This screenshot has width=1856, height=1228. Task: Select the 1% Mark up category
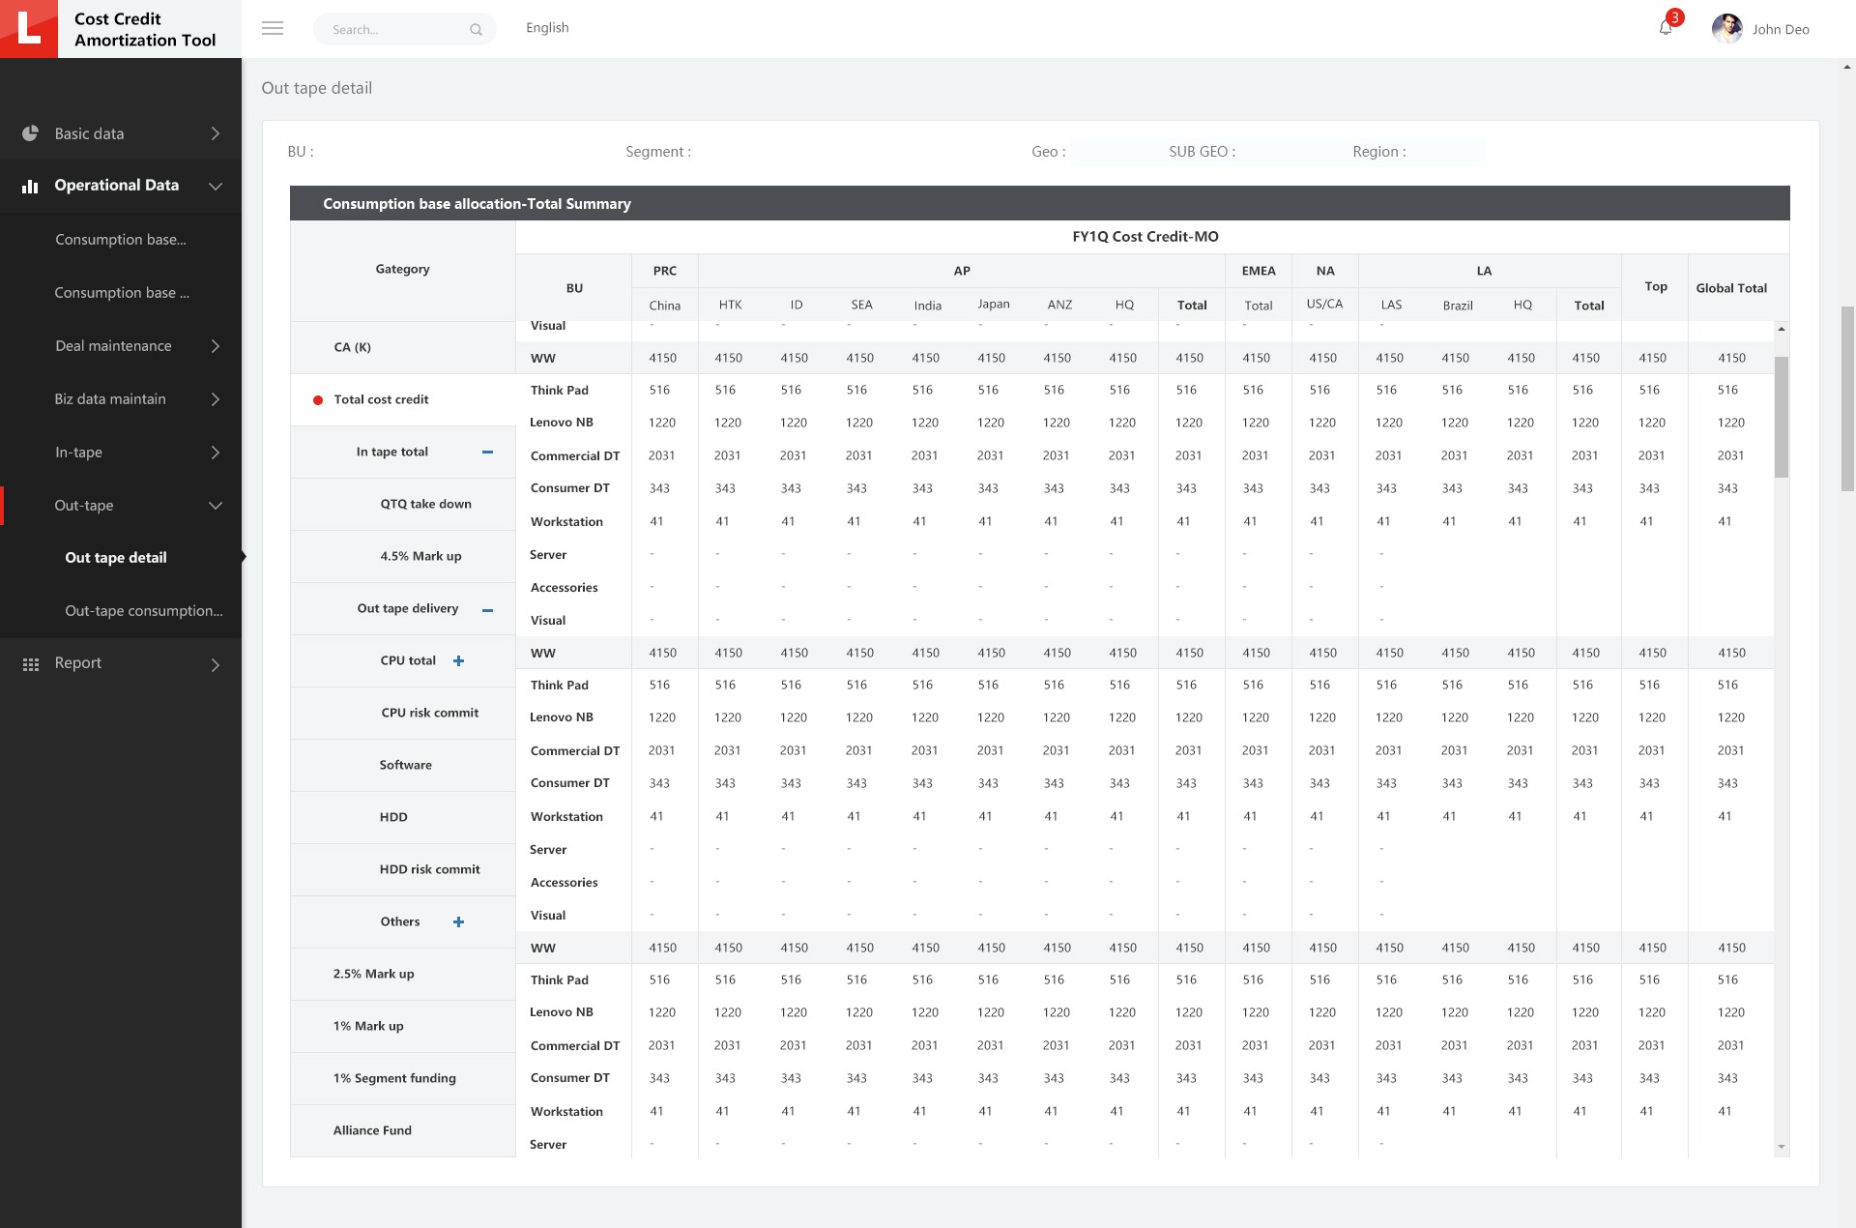pos(403,1026)
